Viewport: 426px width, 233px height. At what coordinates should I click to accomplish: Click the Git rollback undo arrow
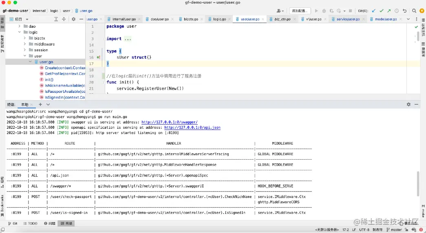pyautogui.click(x=404, y=11)
